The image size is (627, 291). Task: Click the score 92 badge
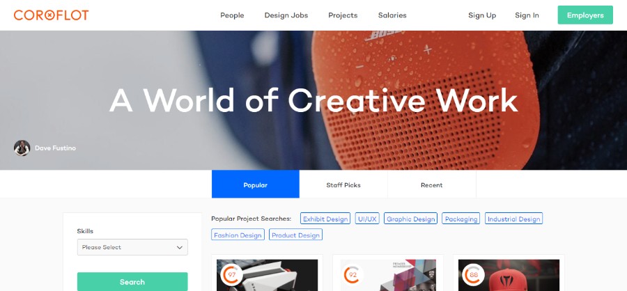click(x=353, y=274)
